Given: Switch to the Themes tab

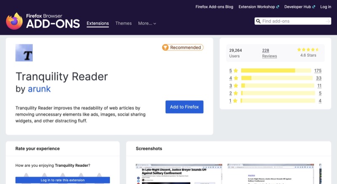Looking at the screenshot, I should (123, 24).
